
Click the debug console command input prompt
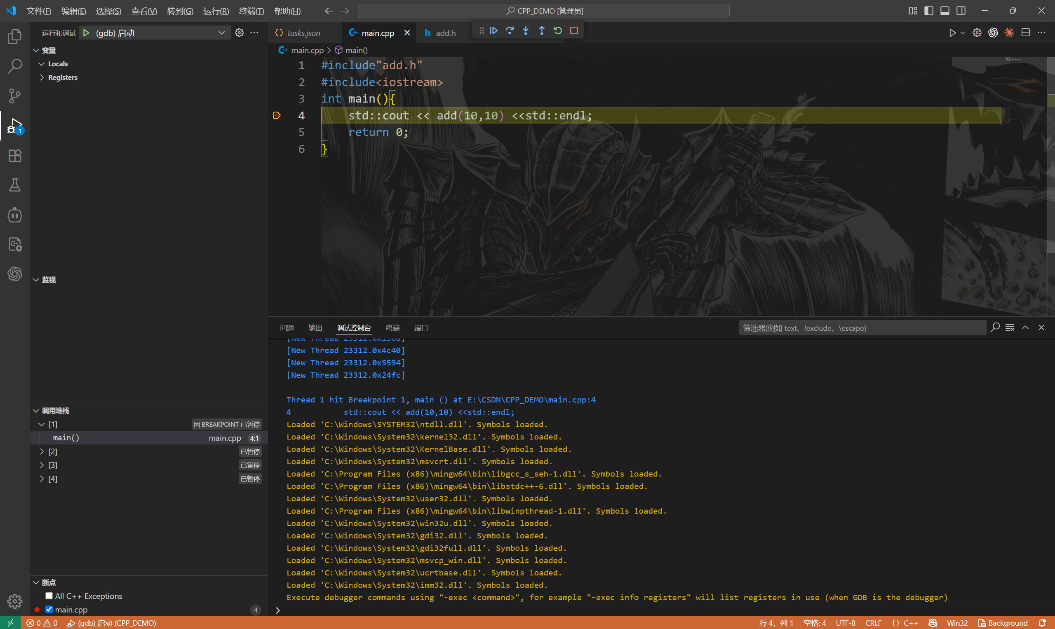click(662, 610)
